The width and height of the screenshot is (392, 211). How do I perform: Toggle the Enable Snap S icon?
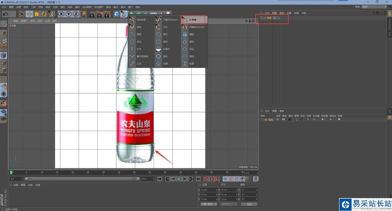tap(4, 94)
